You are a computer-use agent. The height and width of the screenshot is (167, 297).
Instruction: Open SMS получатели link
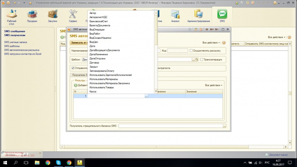click(x=15, y=35)
